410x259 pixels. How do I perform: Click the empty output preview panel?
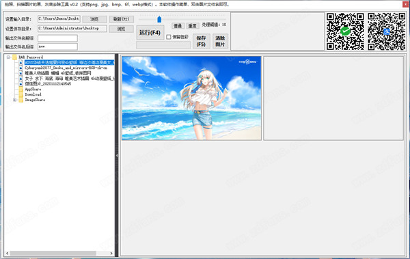(x=333, y=98)
